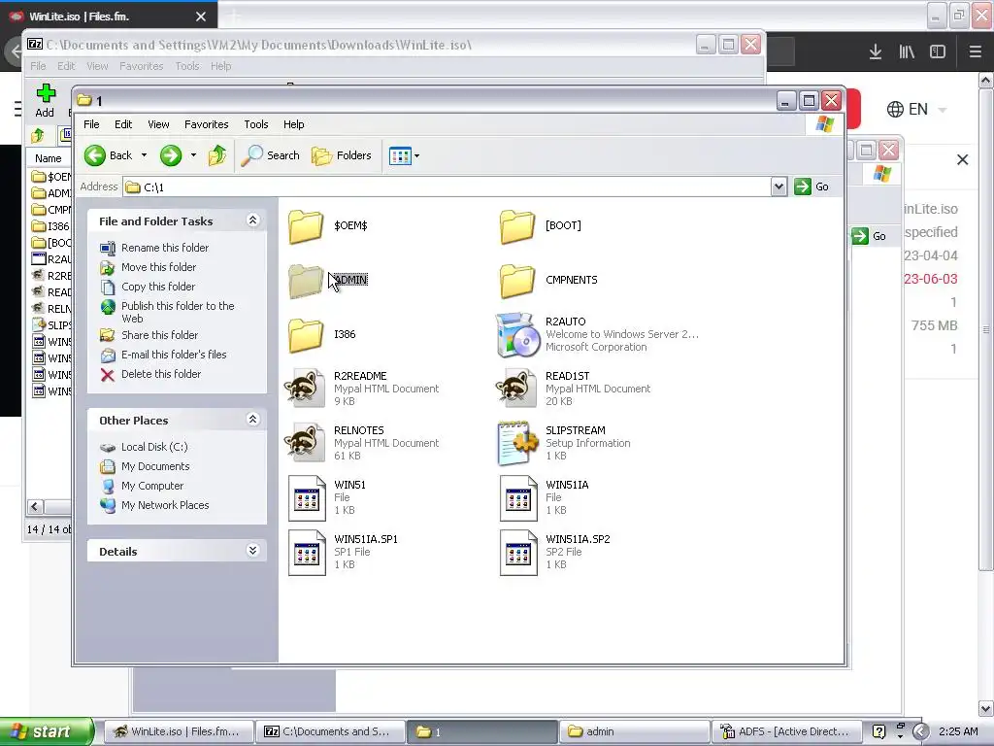Open the Views button menu
This screenshot has width=994, height=746.
pyautogui.click(x=404, y=155)
